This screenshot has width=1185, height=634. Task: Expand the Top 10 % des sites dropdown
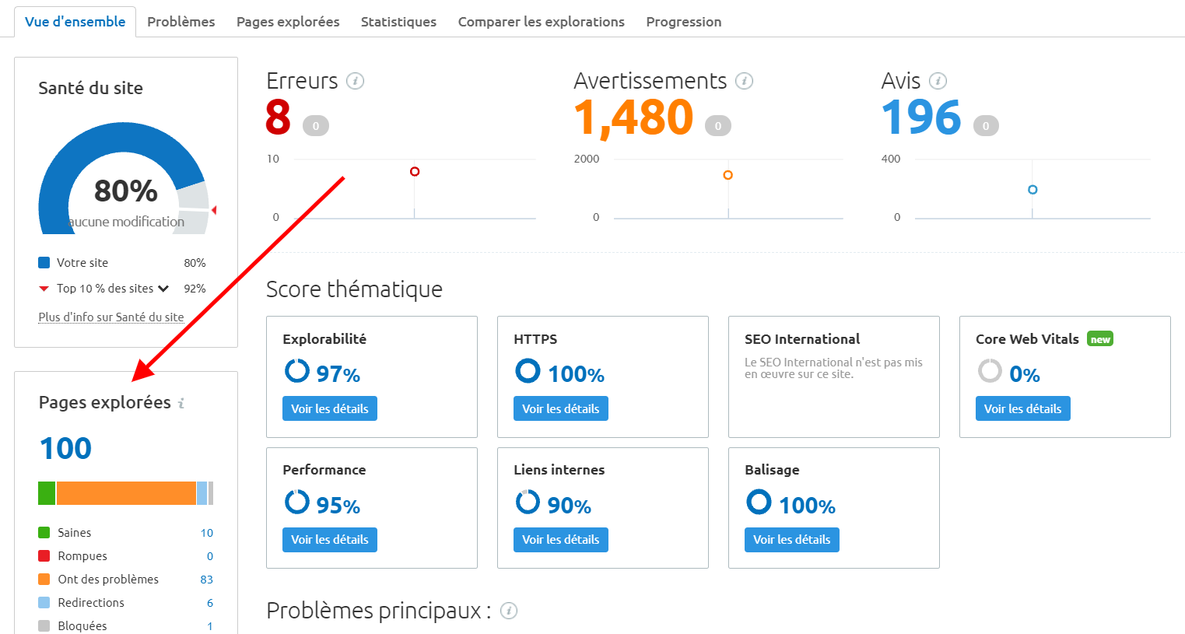tap(163, 289)
